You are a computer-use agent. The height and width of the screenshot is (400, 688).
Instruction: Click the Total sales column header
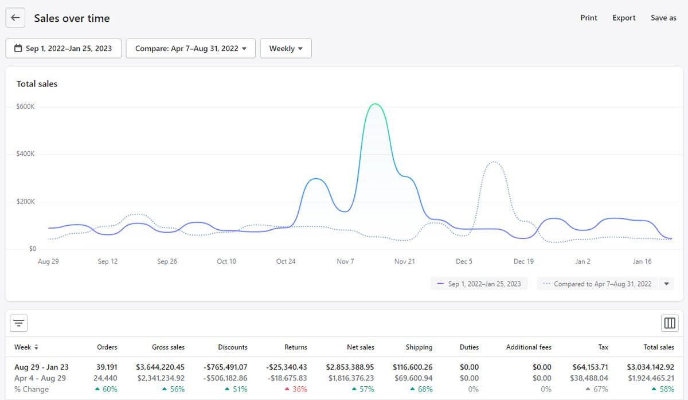659,347
